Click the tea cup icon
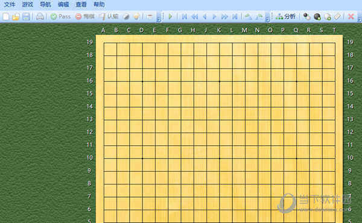The height and width of the screenshot is (223, 362). (x=150, y=17)
